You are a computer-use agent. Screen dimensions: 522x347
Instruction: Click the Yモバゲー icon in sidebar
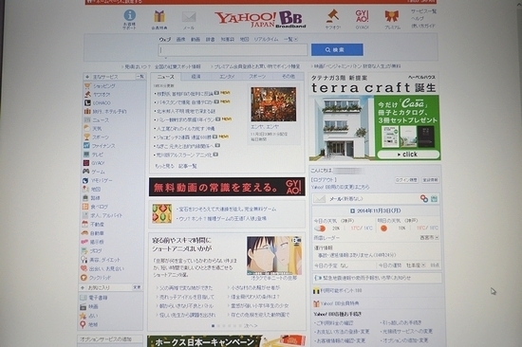(85, 180)
